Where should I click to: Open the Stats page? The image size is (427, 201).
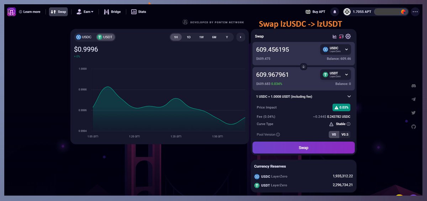coord(139,12)
